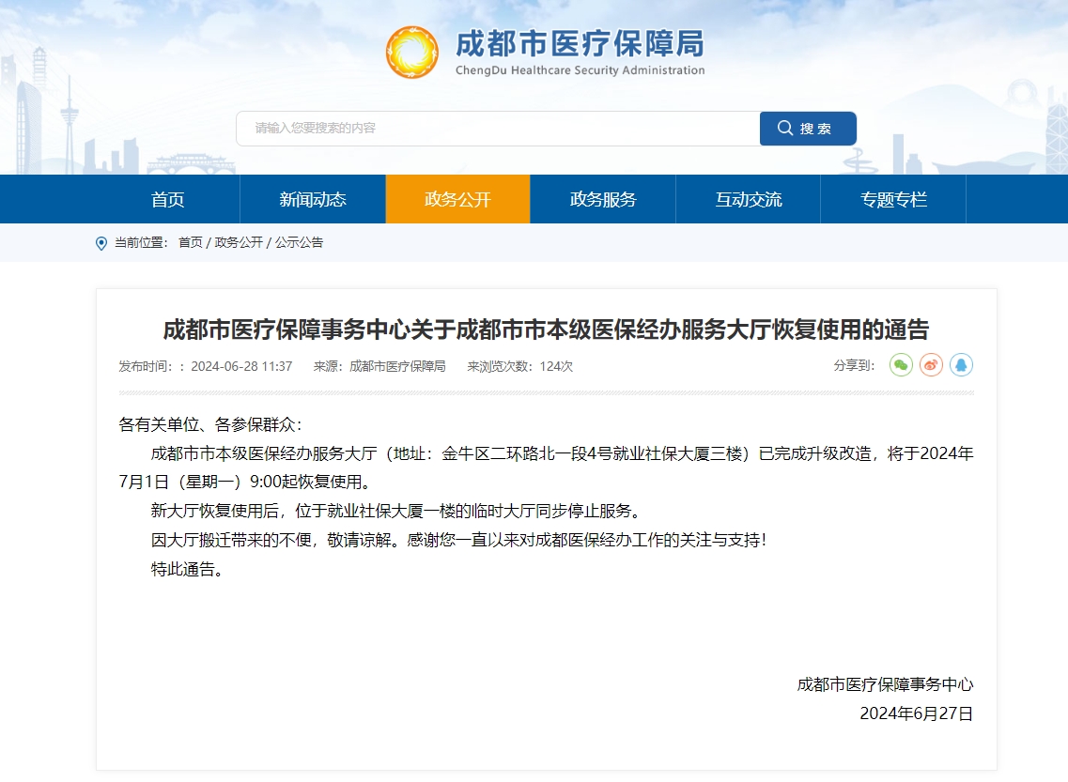1068x782 pixels.
Task: Go to 首页 via the navigation bar
Action: [x=167, y=198]
